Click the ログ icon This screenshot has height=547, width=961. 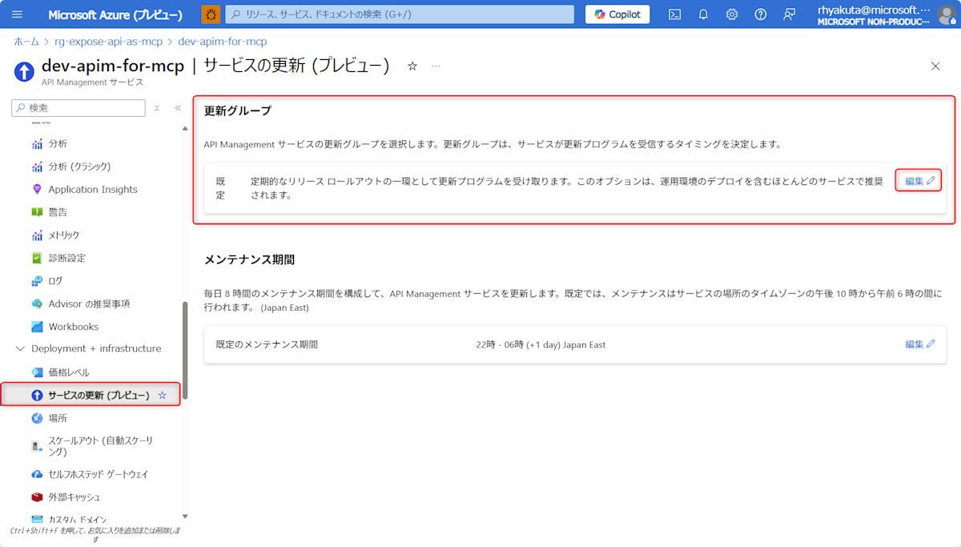coord(37,281)
